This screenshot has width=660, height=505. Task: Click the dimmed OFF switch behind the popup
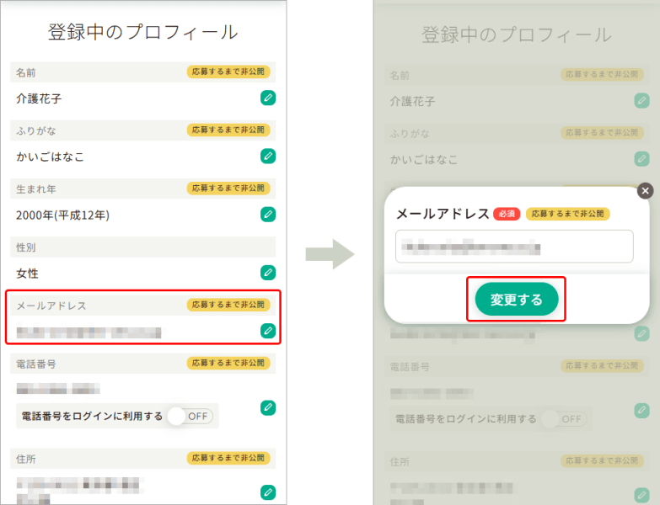click(563, 418)
